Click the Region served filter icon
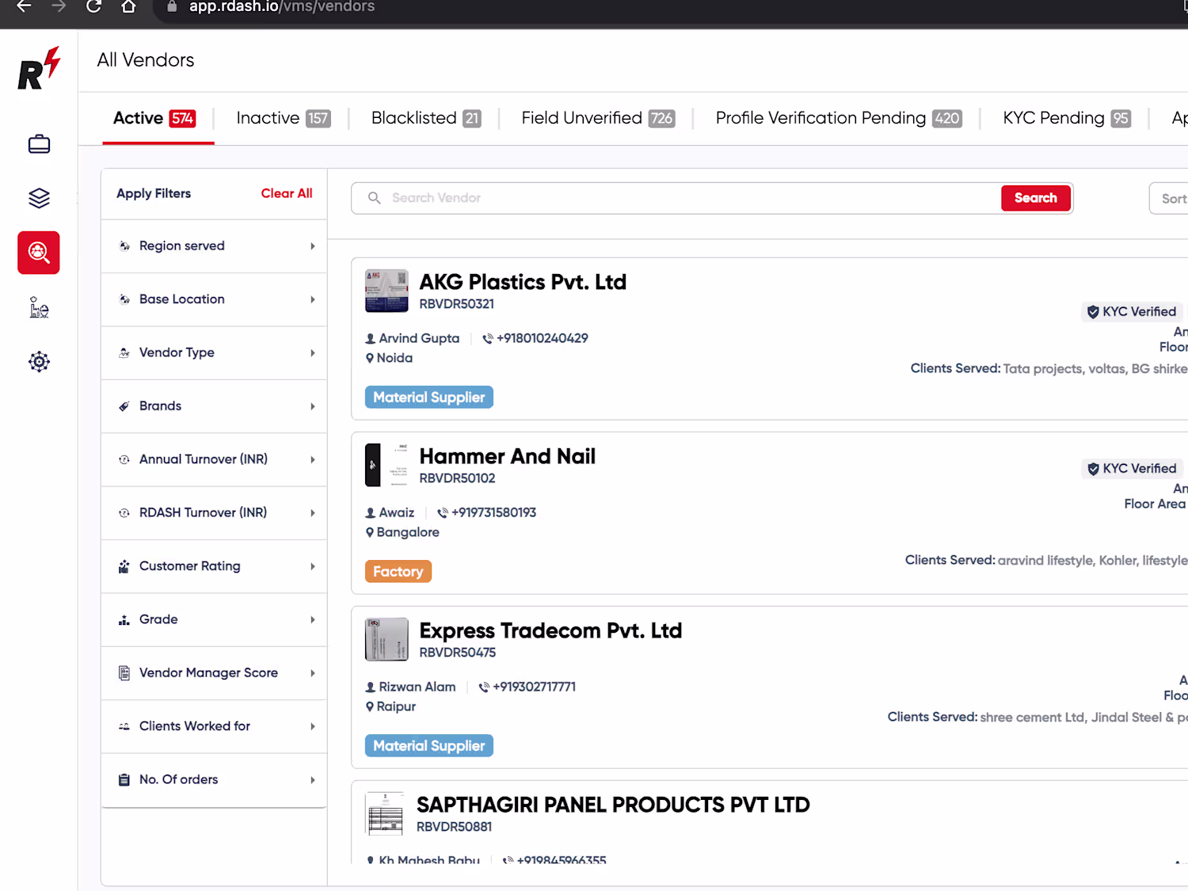The height and width of the screenshot is (891, 1188). click(124, 246)
